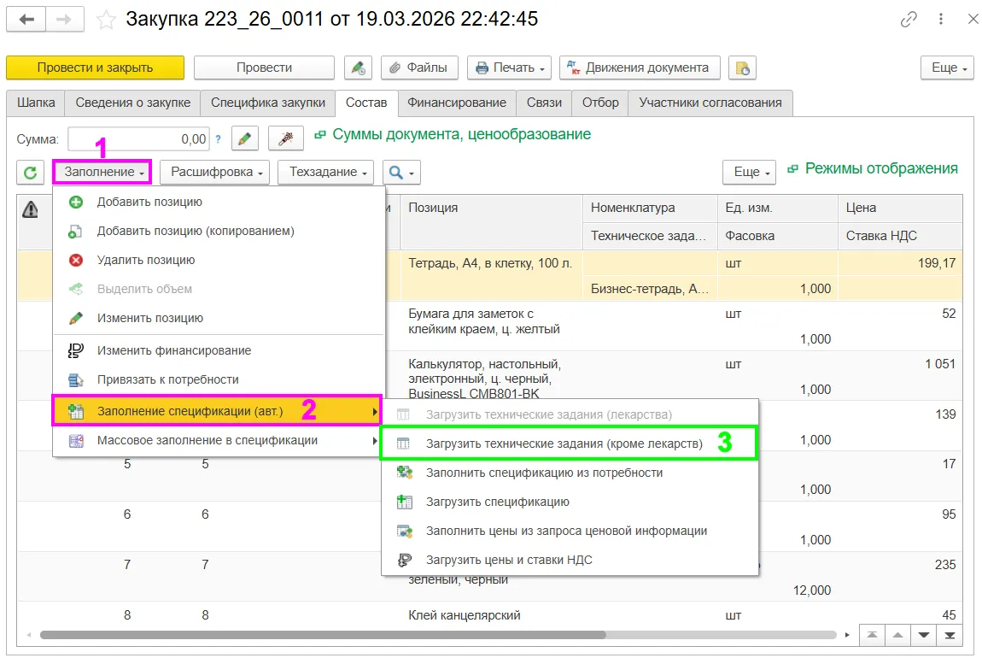Click the brush icon next to Сумма
Viewport: 982px width, 658px height.
[x=285, y=138]
